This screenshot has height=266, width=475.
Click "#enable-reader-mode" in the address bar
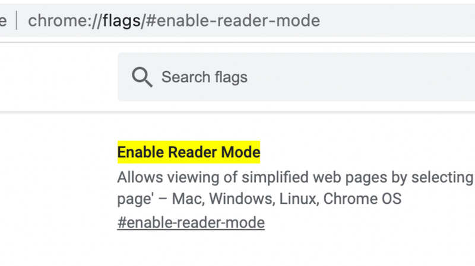(233, 21)
